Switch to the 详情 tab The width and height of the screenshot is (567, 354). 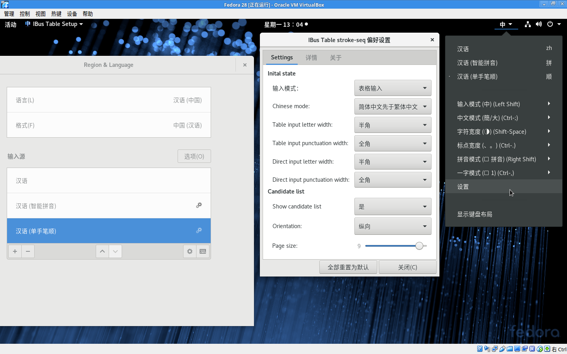pos(311,57)
